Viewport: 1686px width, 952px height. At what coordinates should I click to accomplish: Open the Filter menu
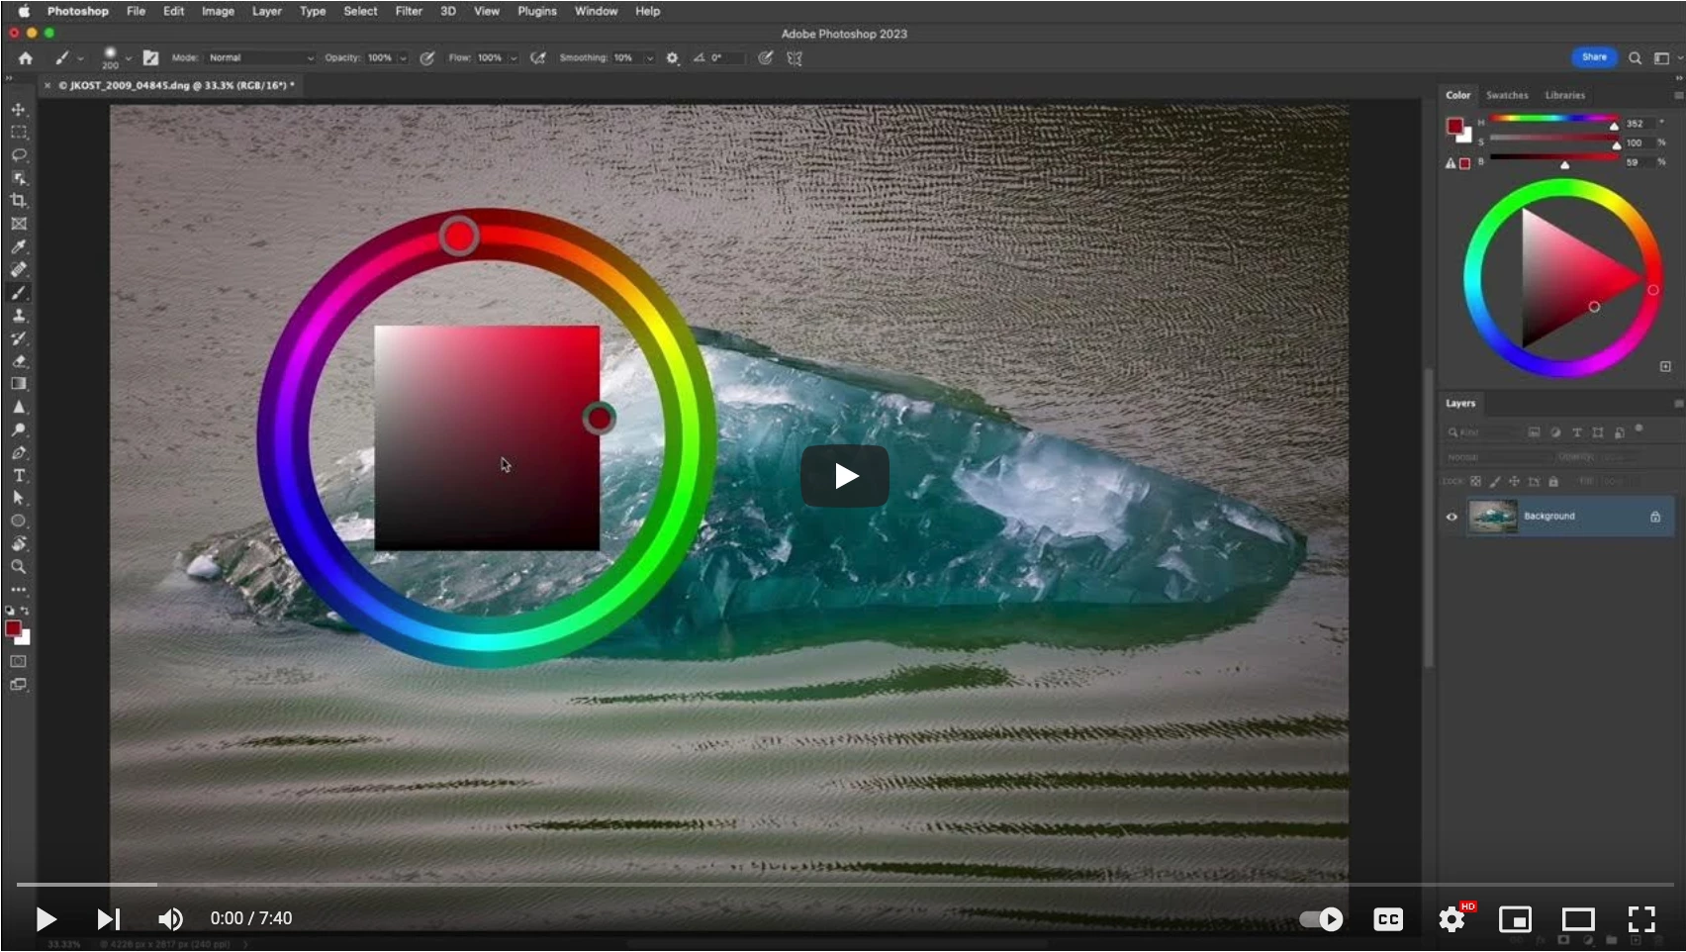409,11
